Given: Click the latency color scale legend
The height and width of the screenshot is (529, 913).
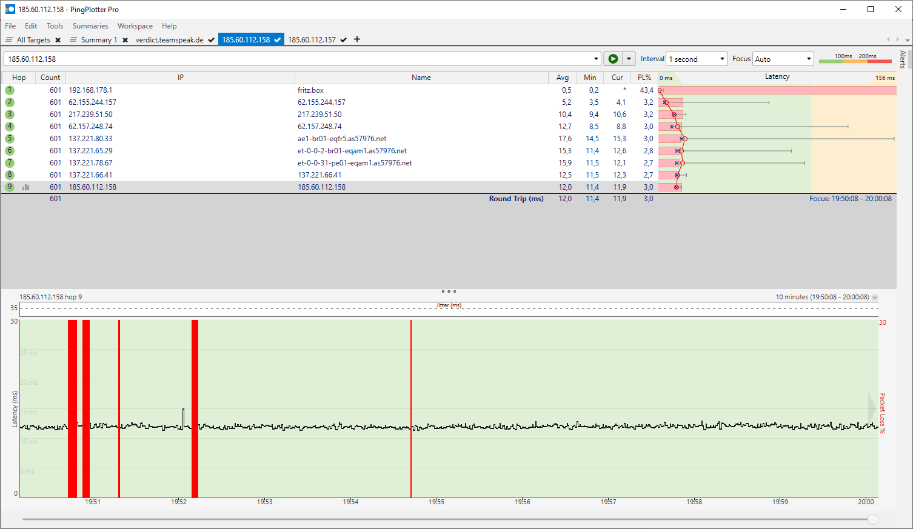Looking at the screenshot, I should point(855,59).
